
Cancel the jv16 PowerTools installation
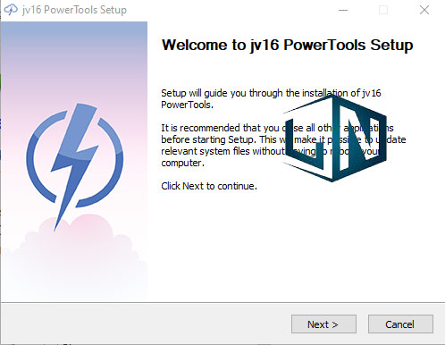400,324
